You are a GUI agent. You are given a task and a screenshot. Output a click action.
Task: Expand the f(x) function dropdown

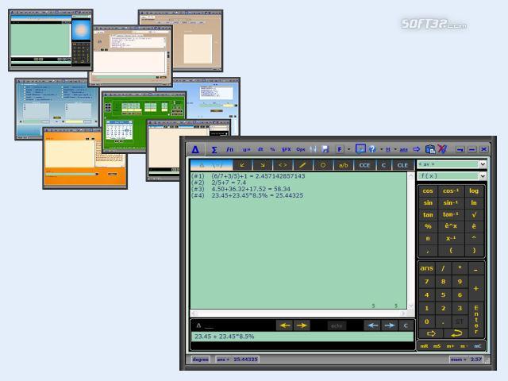(483, 176)
